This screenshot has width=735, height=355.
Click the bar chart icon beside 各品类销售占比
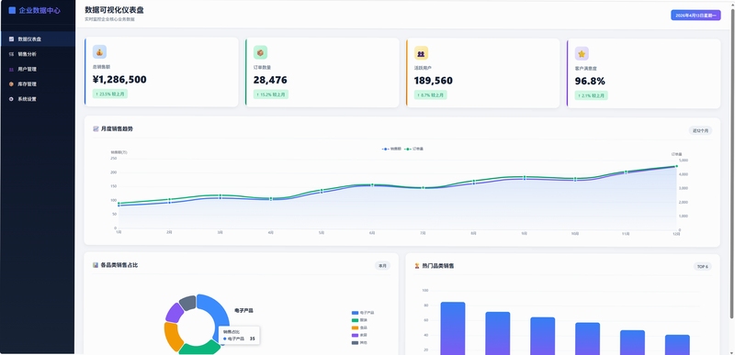point(96,265)
